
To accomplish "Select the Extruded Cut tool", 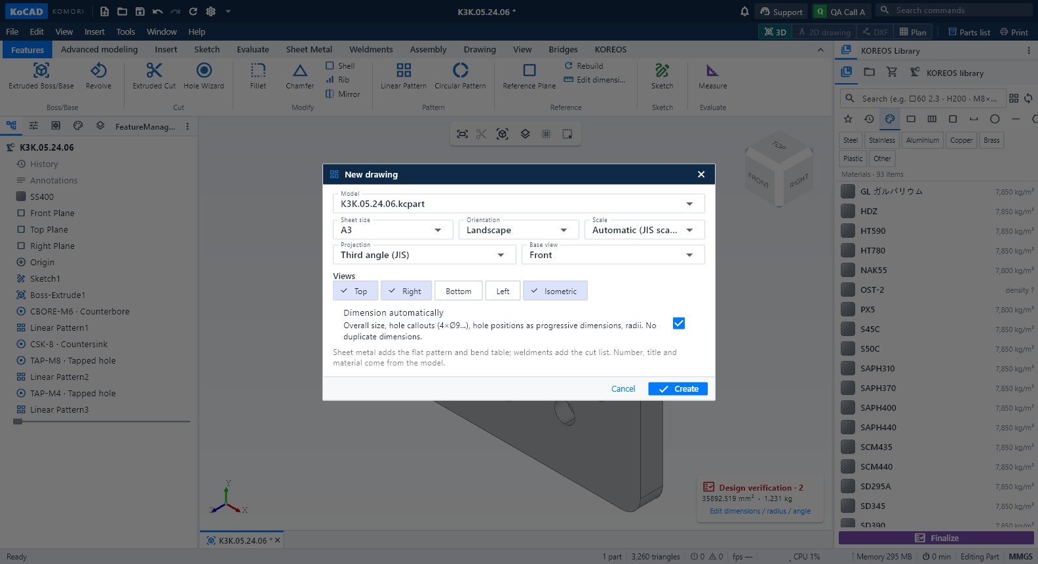I will (x=154, y=76).
